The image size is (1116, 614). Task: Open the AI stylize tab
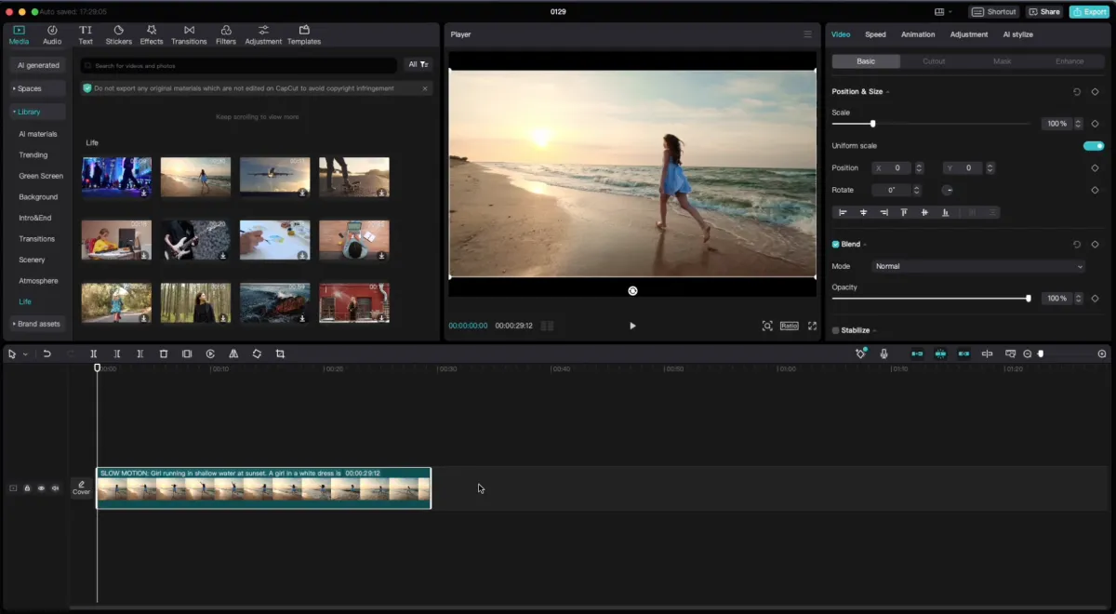coord(1017,34)
